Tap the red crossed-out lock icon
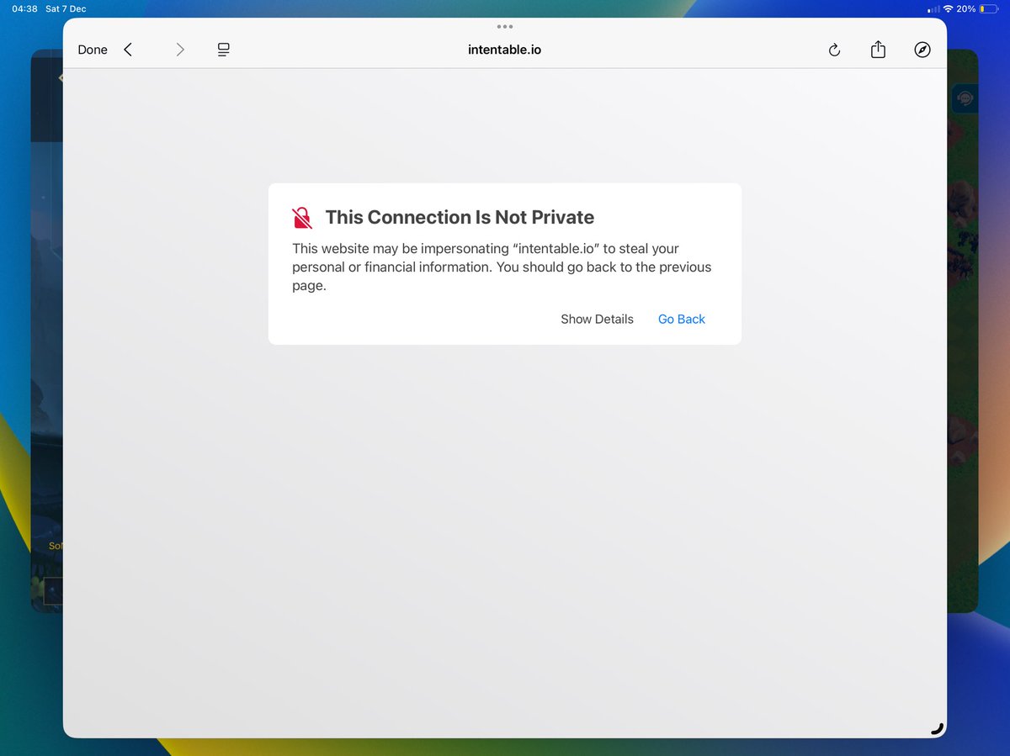The image size is (1010, 756). point(302,218)
